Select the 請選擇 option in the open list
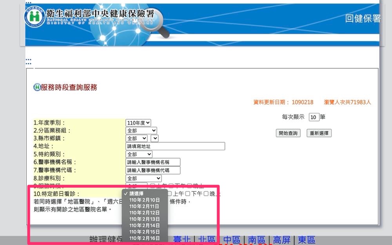This screenshot has height=245, width=392. 145,194
